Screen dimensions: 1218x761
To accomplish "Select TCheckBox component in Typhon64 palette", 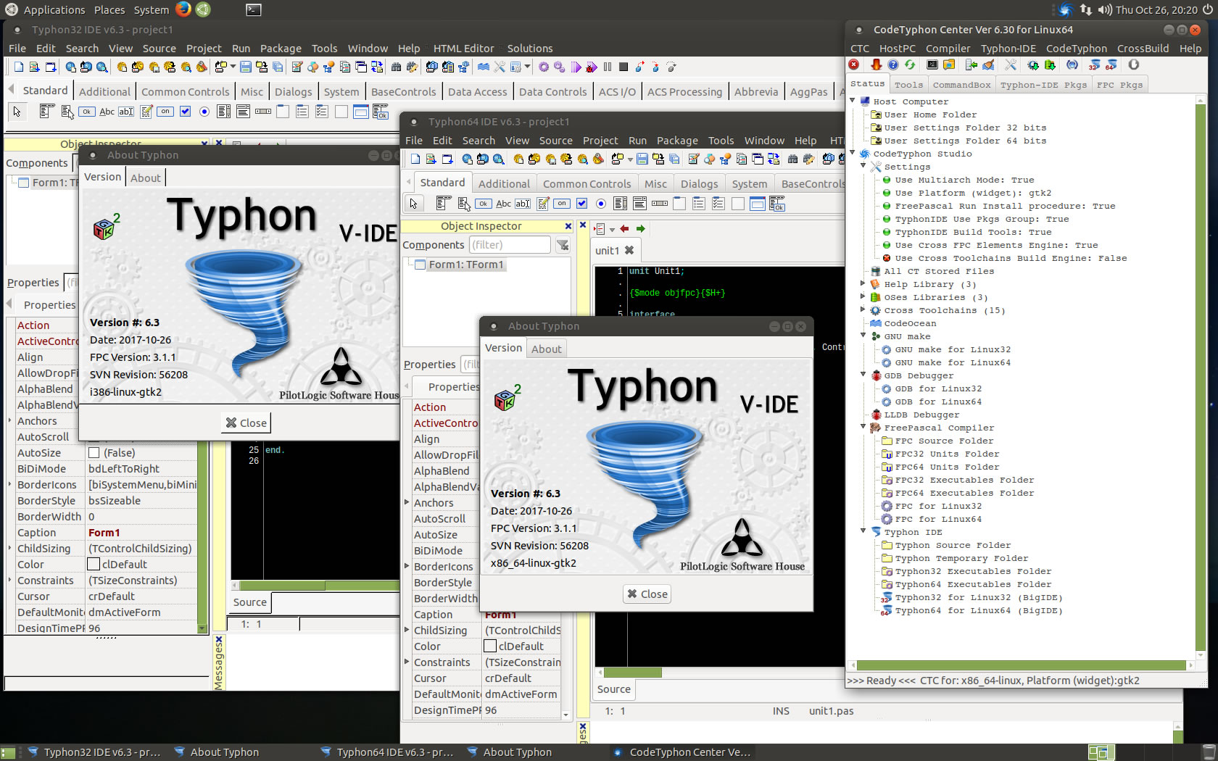I will [581, 204].
